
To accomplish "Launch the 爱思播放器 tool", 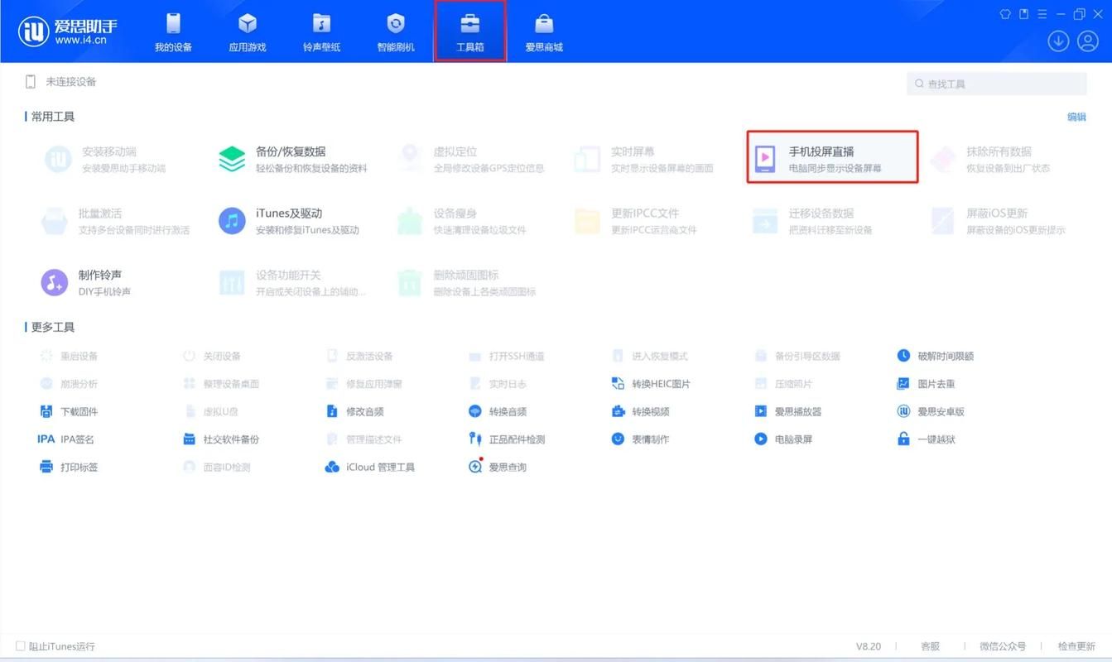I will 788,411.
